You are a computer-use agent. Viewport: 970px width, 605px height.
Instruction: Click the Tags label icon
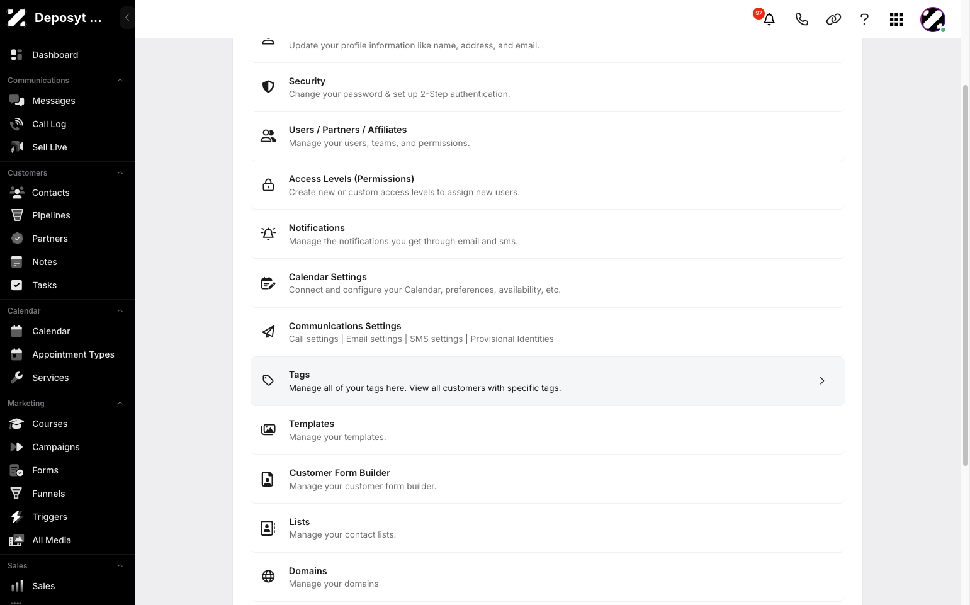[x=268, y=380]
